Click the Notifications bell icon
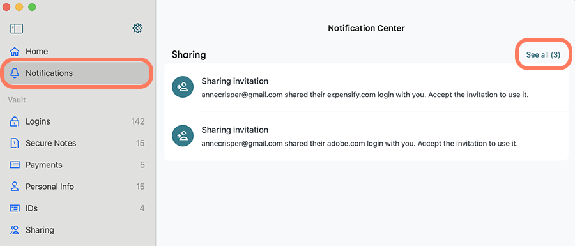This screenshot has width=575, height=246. (x=15, y=73)
